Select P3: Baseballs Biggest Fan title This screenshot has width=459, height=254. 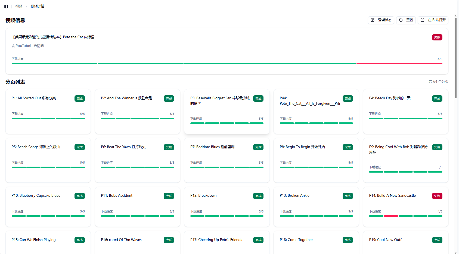coord(220,101)
